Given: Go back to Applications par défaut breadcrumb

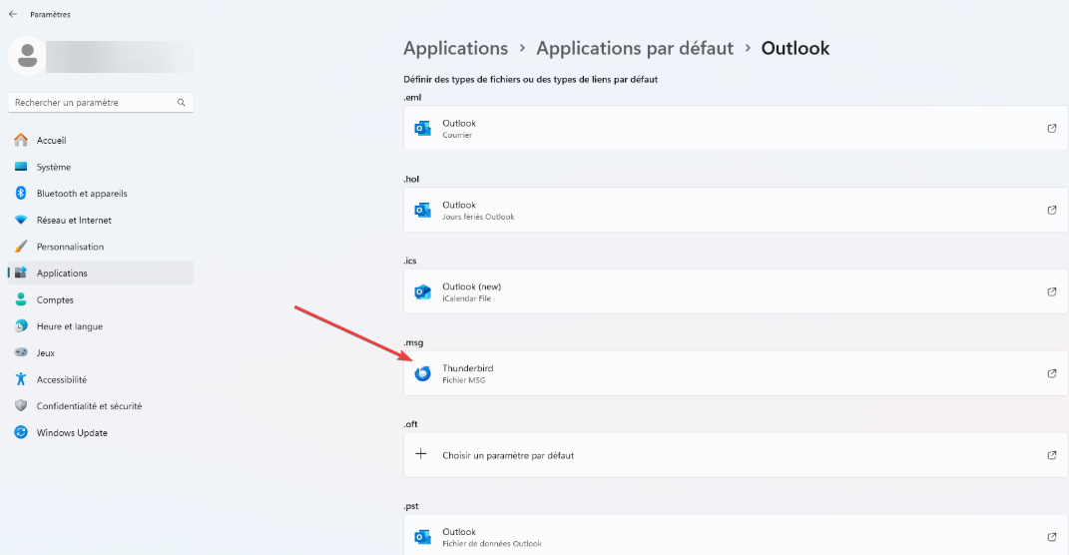Looking at the screenshot, I should click(x=635, y=48).
